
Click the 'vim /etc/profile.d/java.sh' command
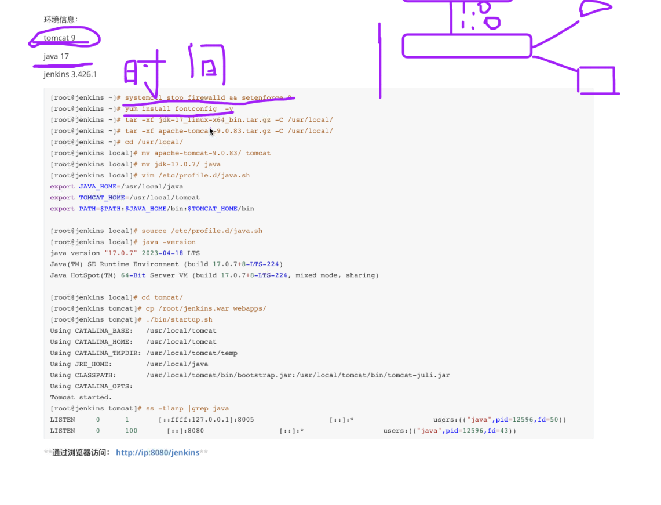coord(196,175)
